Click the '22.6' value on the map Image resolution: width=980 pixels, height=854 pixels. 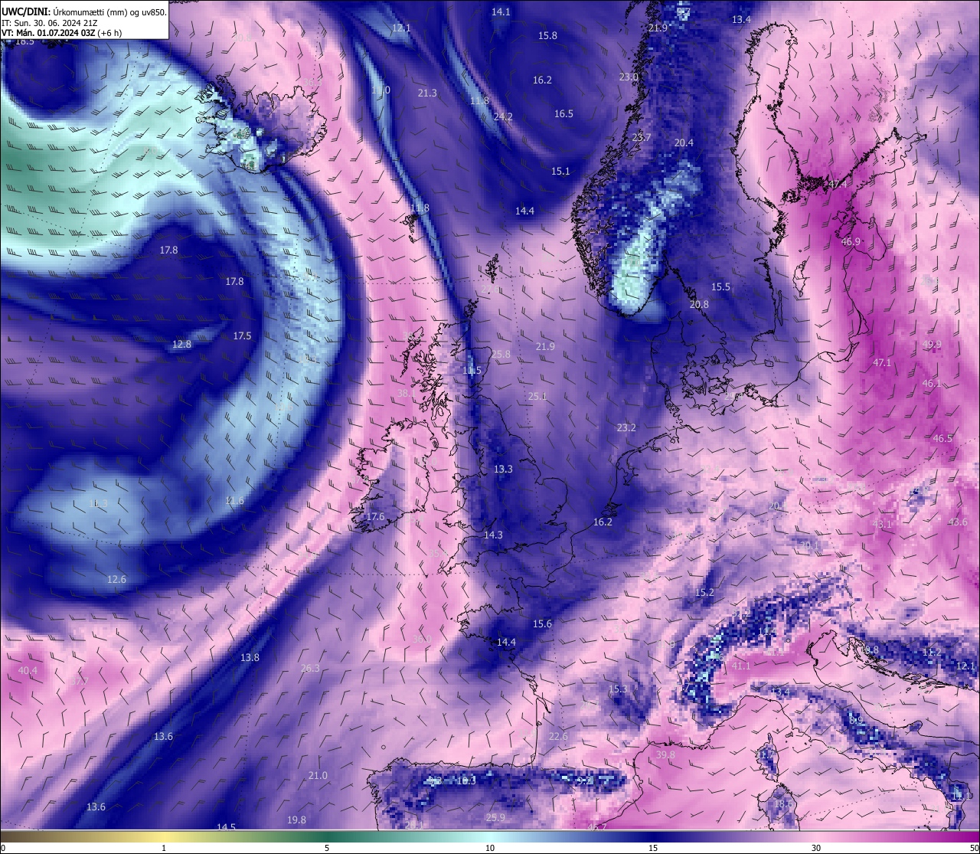[558, 736]
